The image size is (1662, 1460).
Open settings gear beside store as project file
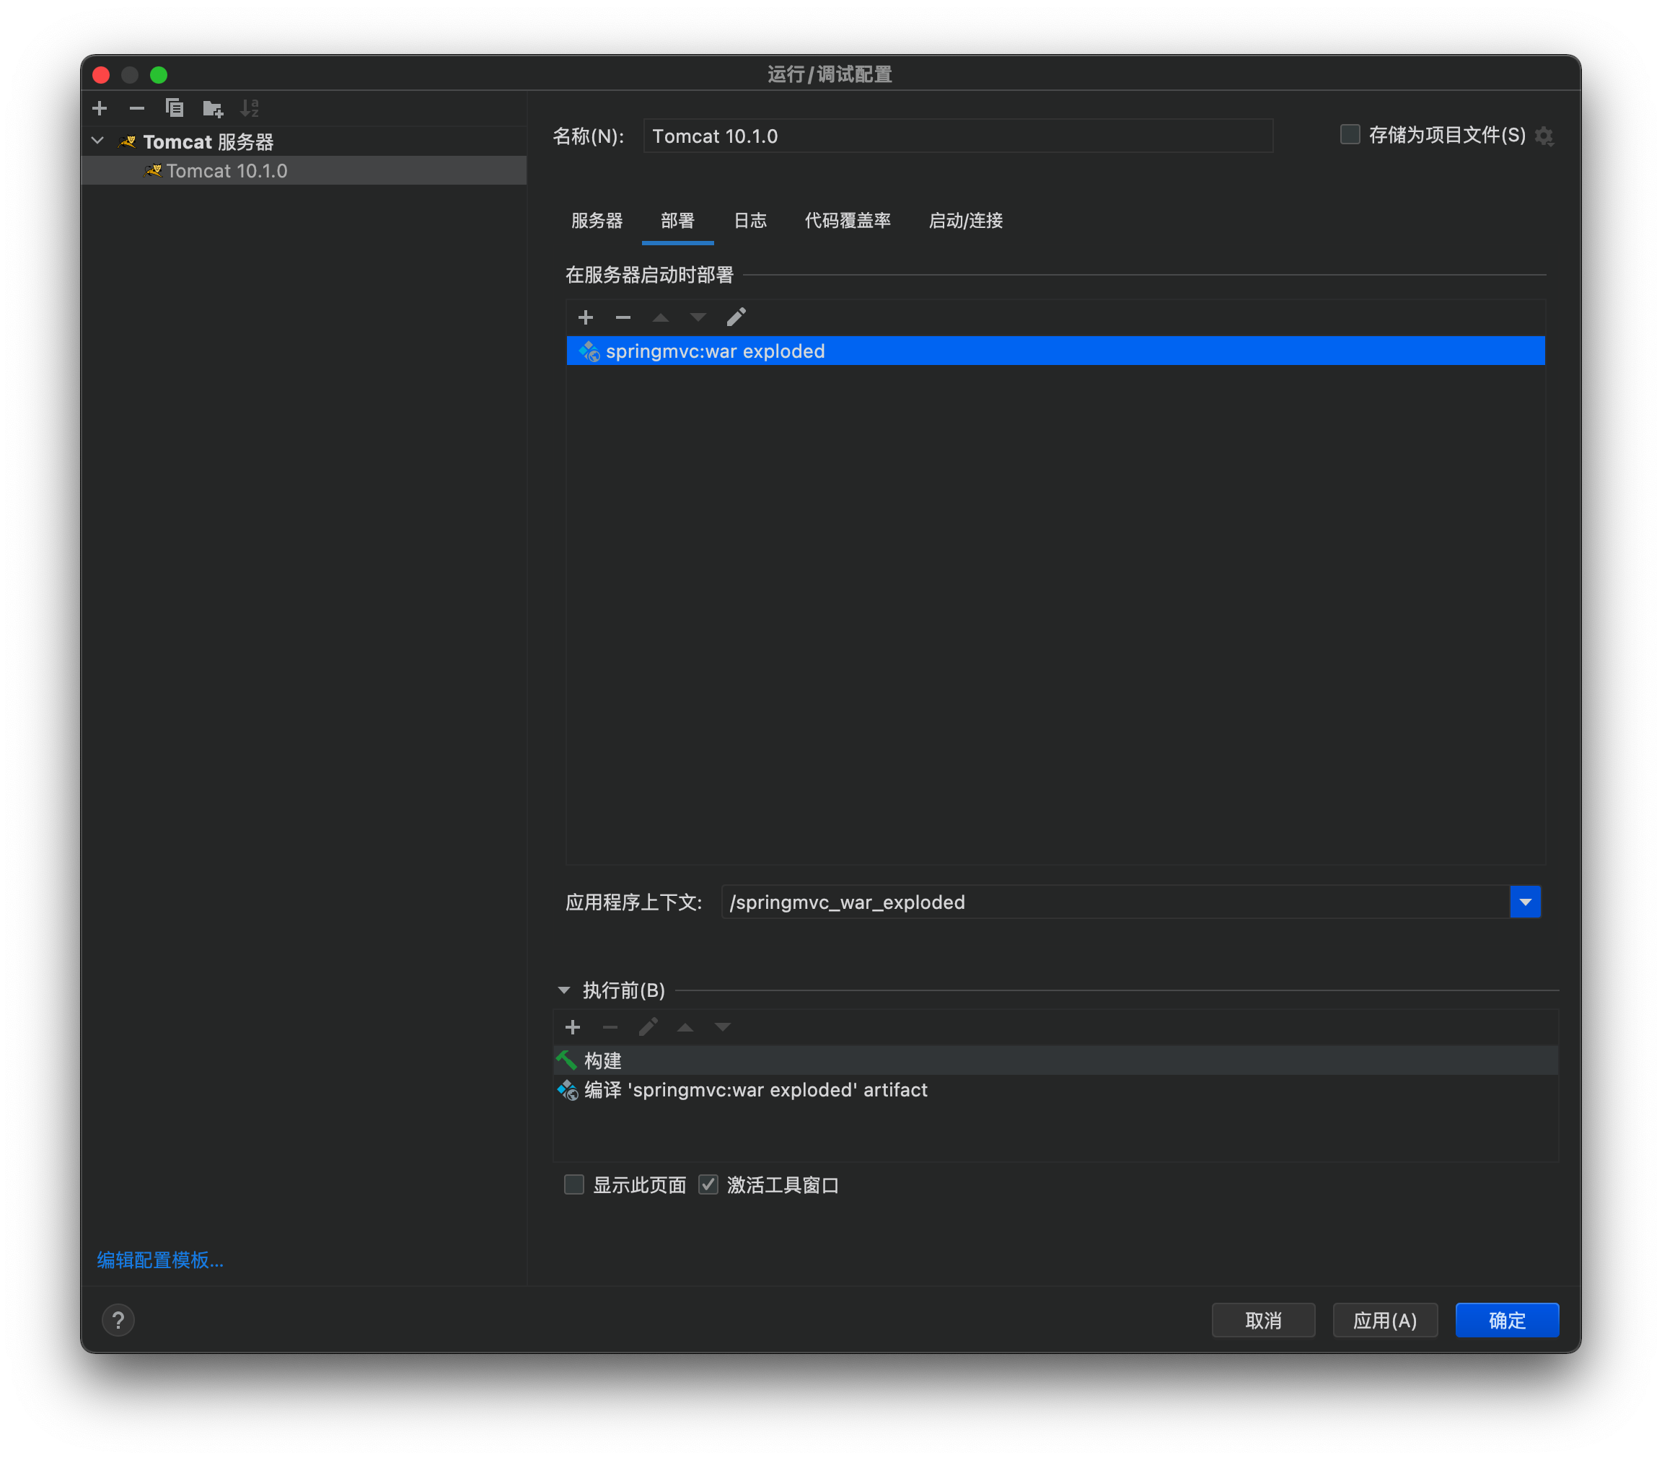[x=1544, y=136]
